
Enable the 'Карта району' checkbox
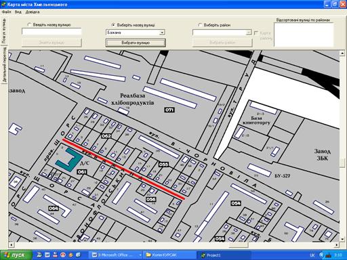[x=256, y=33]
